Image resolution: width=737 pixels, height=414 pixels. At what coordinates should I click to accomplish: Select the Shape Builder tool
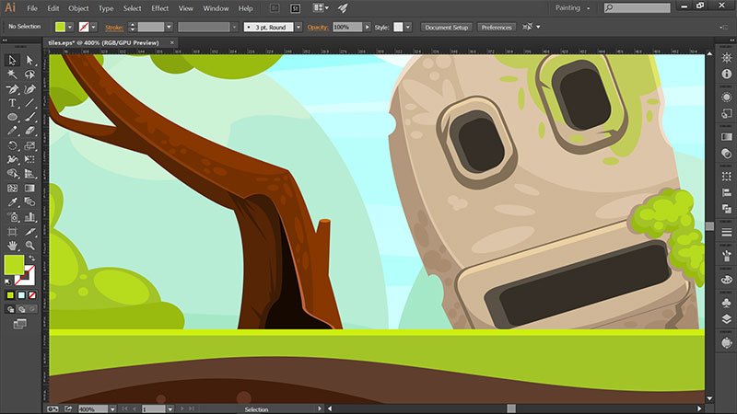(12, 174)
